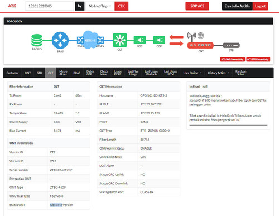Screen dimensions: 279x216
Task: Switch to the Customer tab
Action: tap(12, 73)
